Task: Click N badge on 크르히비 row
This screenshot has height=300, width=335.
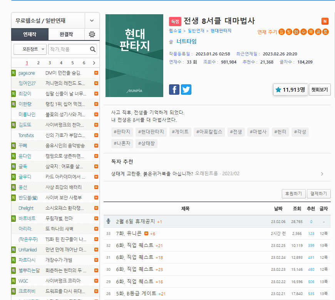Action: point(96,291)
